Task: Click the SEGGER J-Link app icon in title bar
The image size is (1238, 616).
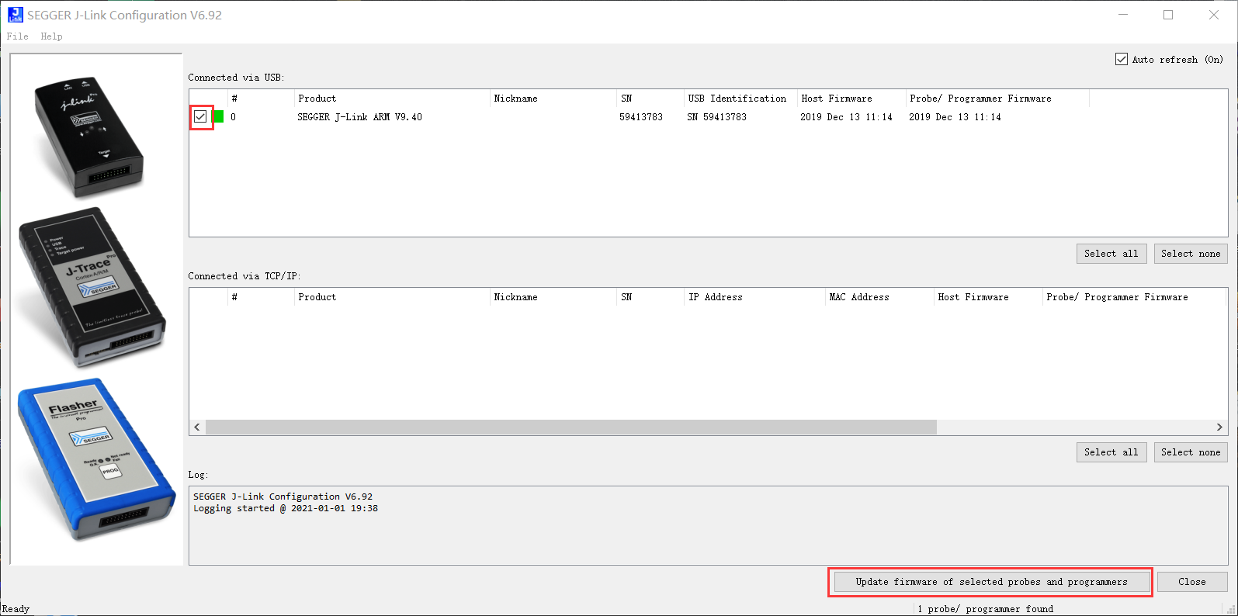Action: (15, 15)
